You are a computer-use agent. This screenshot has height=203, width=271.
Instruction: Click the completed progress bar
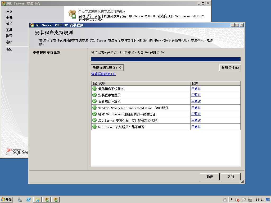pyautogui.click(x=166, y=59)
